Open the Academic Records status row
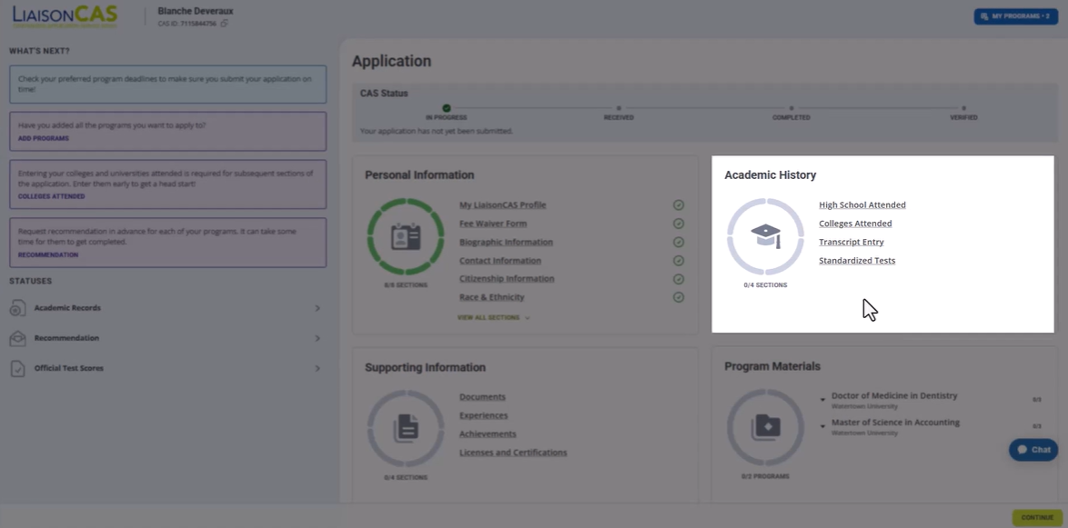The image size is (1068, 528). pos(166,308)
